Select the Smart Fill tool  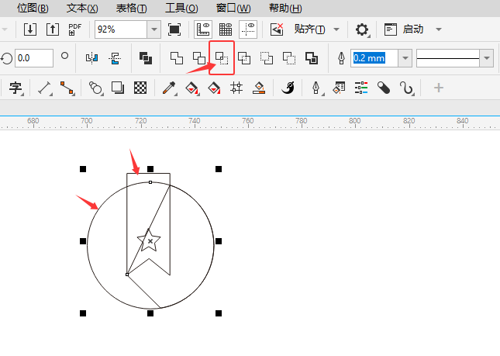pos(214,88)
